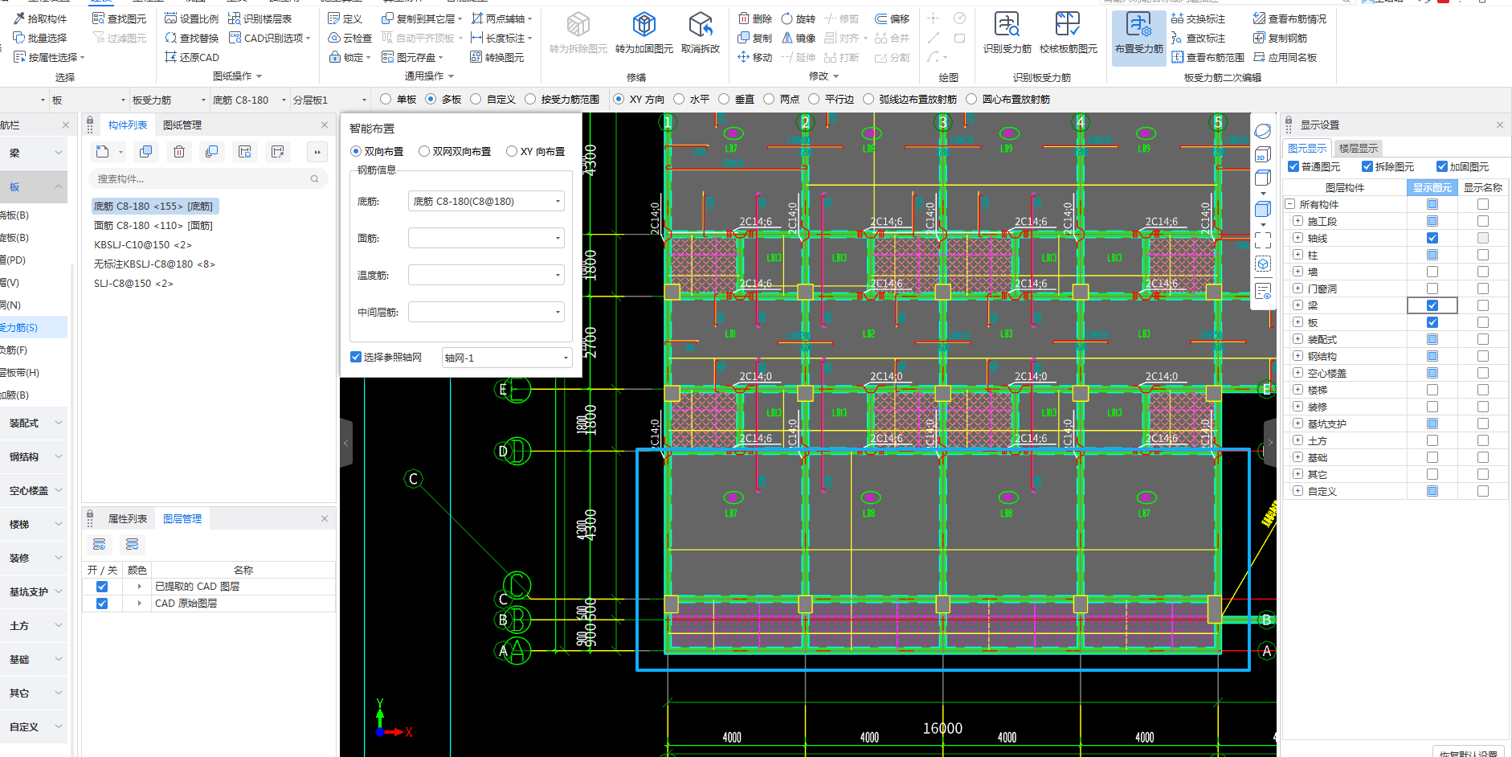
Task: Click the 查看布筋范围 tool
Action: [x=1208, y=57]
